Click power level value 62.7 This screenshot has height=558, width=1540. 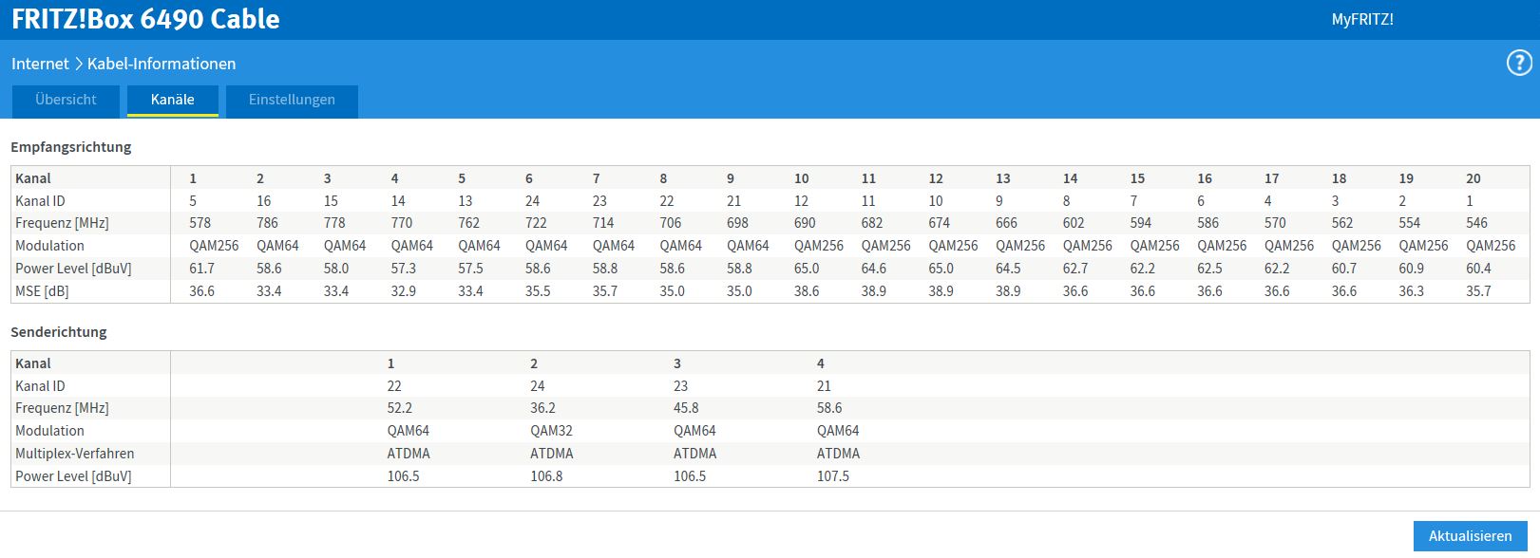[x=1075, y=269]
